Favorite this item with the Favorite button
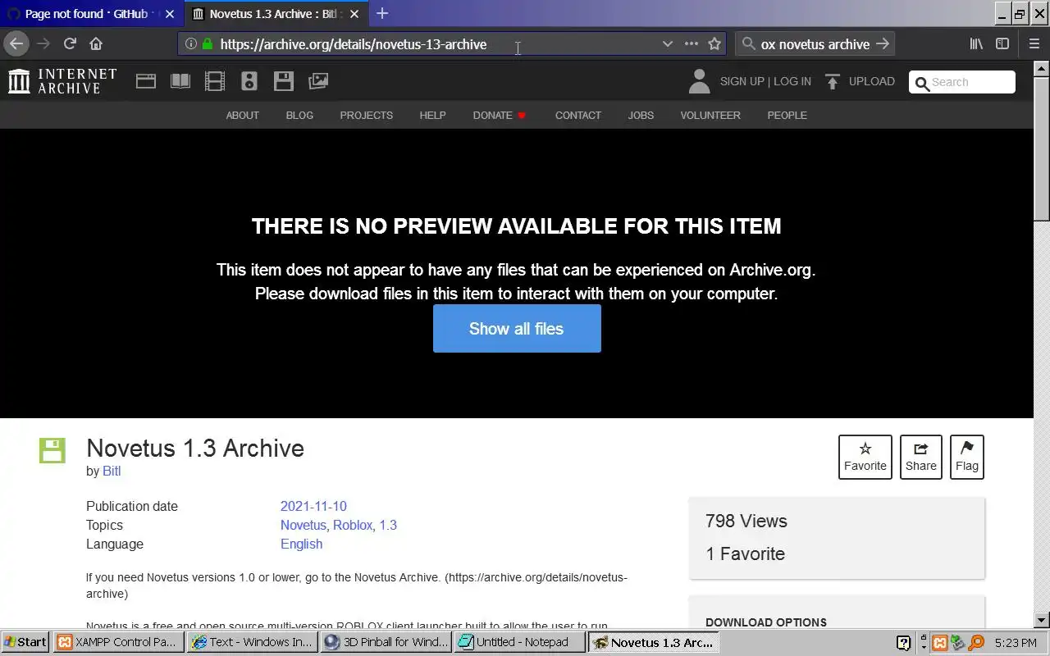1050x656 pixels. point(865,457)
